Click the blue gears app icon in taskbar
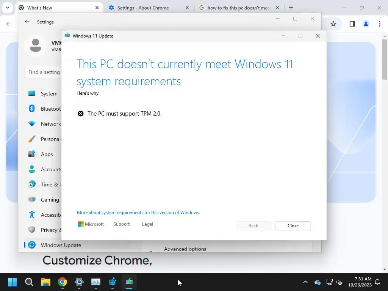 113,282
